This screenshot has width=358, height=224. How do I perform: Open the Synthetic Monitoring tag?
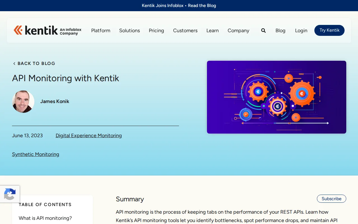pyautogui.click(x=36, y=154)
